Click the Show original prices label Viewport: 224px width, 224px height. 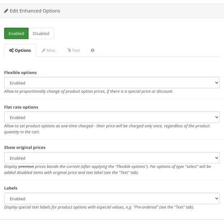point(25,147)
